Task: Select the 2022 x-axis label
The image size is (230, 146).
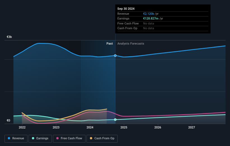Action: pos(22,128)
